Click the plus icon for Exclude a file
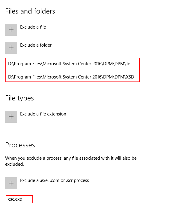188x203 pixels. click(11, 30)
